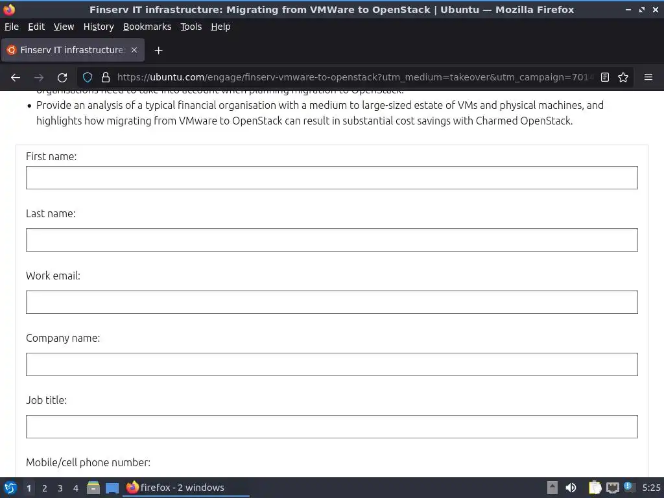
Task: Click the taskbar clock showing 5:25
Action: coord(651,488)
